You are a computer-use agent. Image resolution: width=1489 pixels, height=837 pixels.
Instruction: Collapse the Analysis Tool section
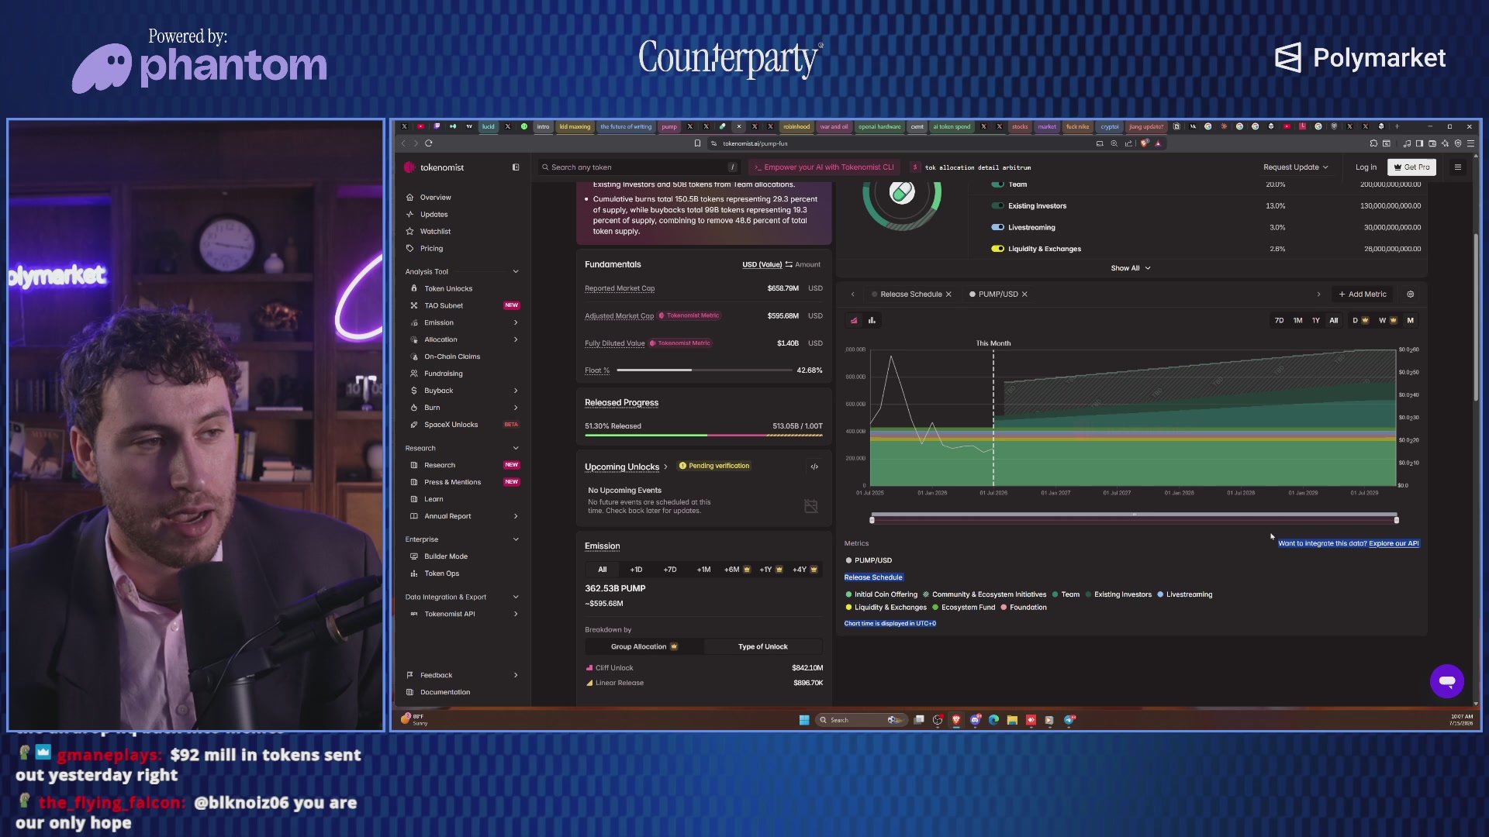(x=516, y=272)
